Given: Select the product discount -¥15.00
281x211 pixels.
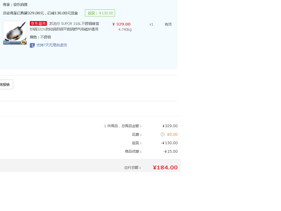Looking at the screenshot, I should coord(170,152).
